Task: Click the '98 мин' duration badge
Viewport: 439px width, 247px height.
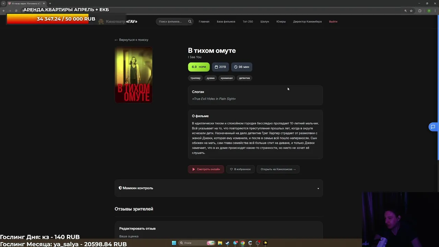Action: (x=242, y=67)
